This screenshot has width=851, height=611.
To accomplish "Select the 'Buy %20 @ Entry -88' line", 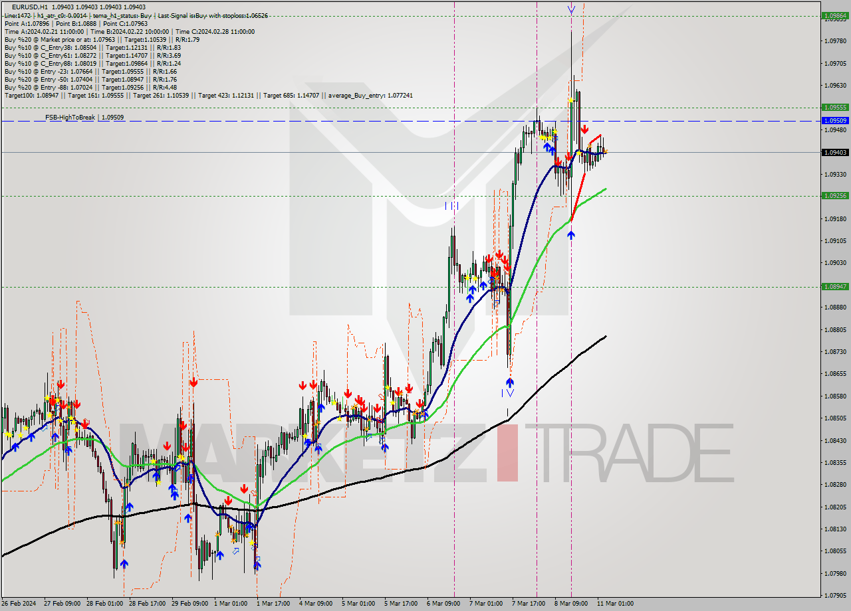I will click(90, 87).
